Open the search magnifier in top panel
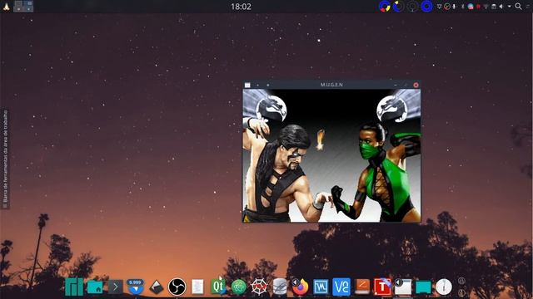The image size is (533, 299). click(x=518, y=6)
